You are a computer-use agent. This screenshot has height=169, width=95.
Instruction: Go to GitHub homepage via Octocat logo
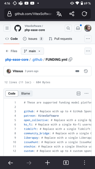click(18, 28)
